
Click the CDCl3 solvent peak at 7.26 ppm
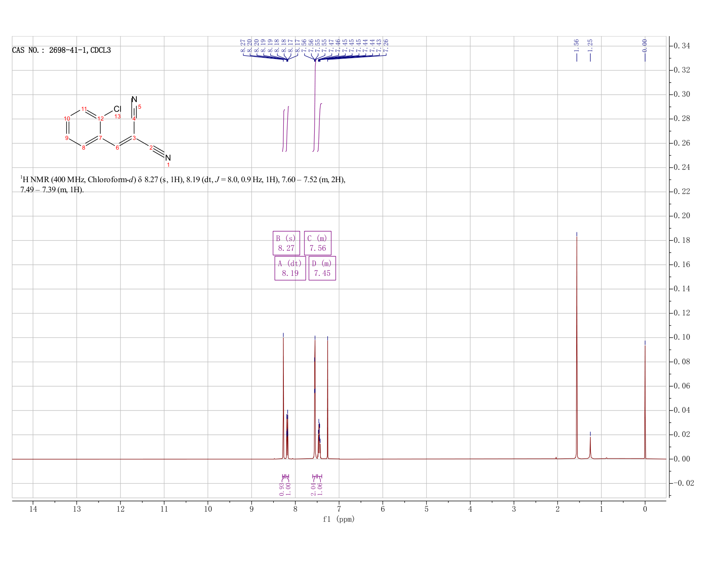327,400
